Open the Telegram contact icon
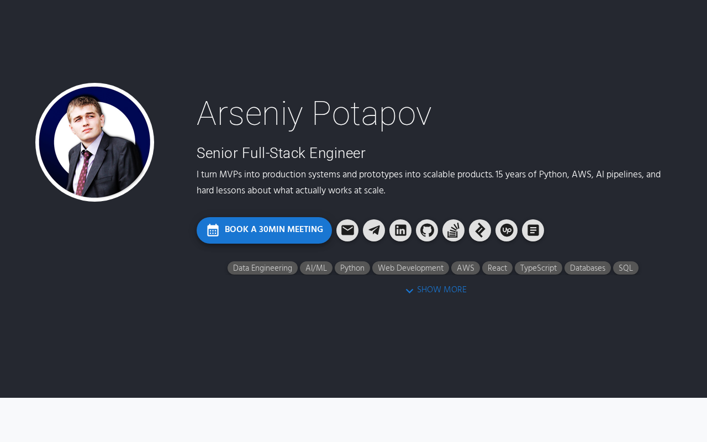 click(374, 230)
